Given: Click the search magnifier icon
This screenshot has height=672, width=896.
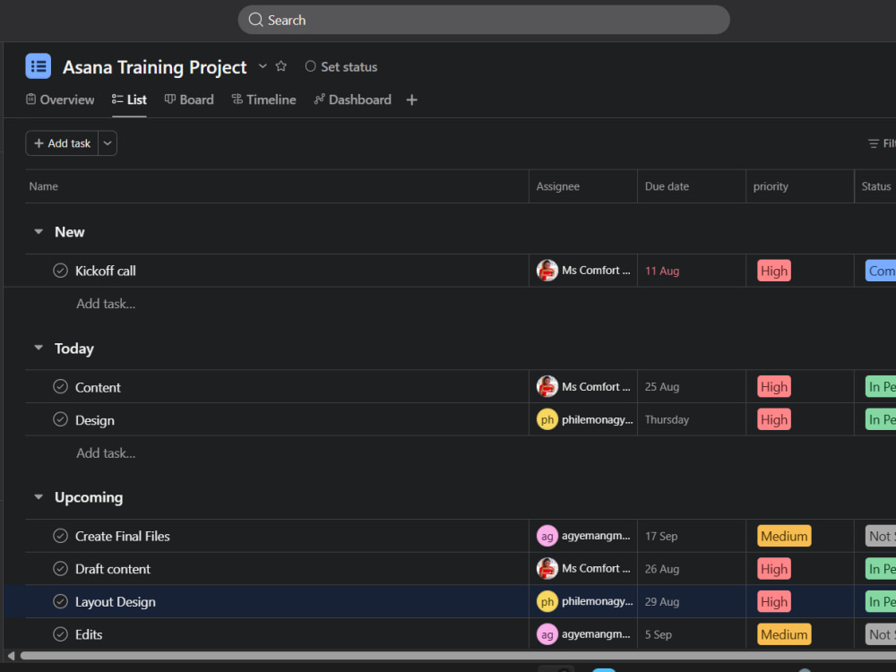Looking at the screenshot, I should pyautogui.click(x=255, y=20).
